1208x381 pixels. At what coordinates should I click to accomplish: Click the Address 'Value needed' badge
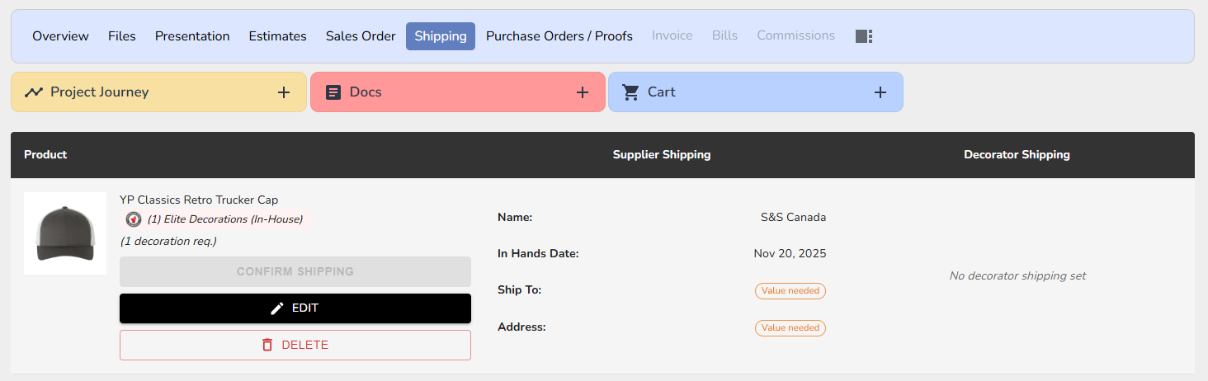click(x=790, y=328)
